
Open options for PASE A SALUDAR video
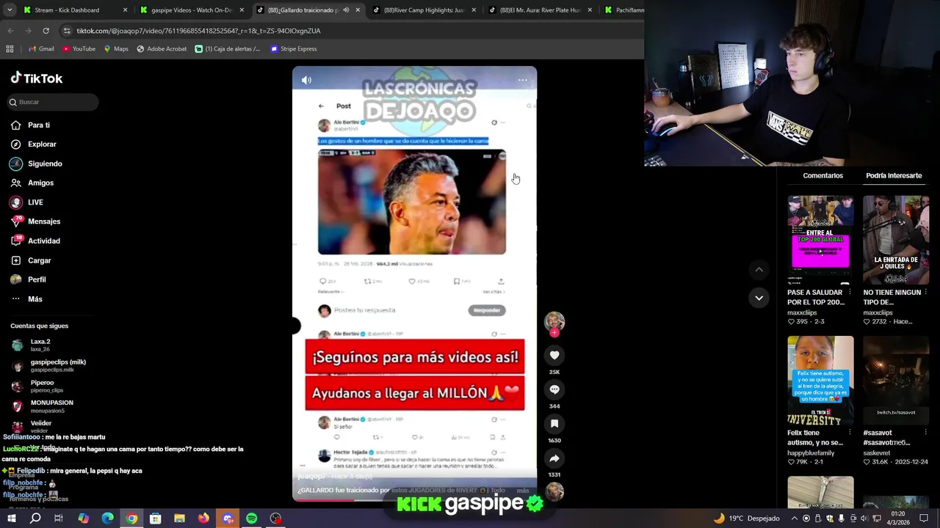(x=850, y=293)
